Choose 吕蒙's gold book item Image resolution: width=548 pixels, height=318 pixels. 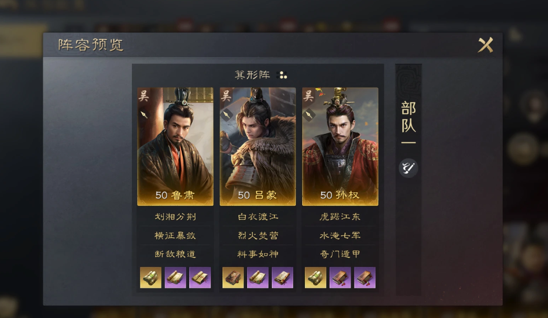pos(233,278)
